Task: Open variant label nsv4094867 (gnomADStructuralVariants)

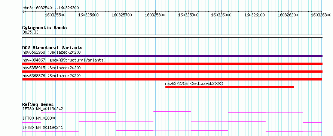Action: click(64, 60)
